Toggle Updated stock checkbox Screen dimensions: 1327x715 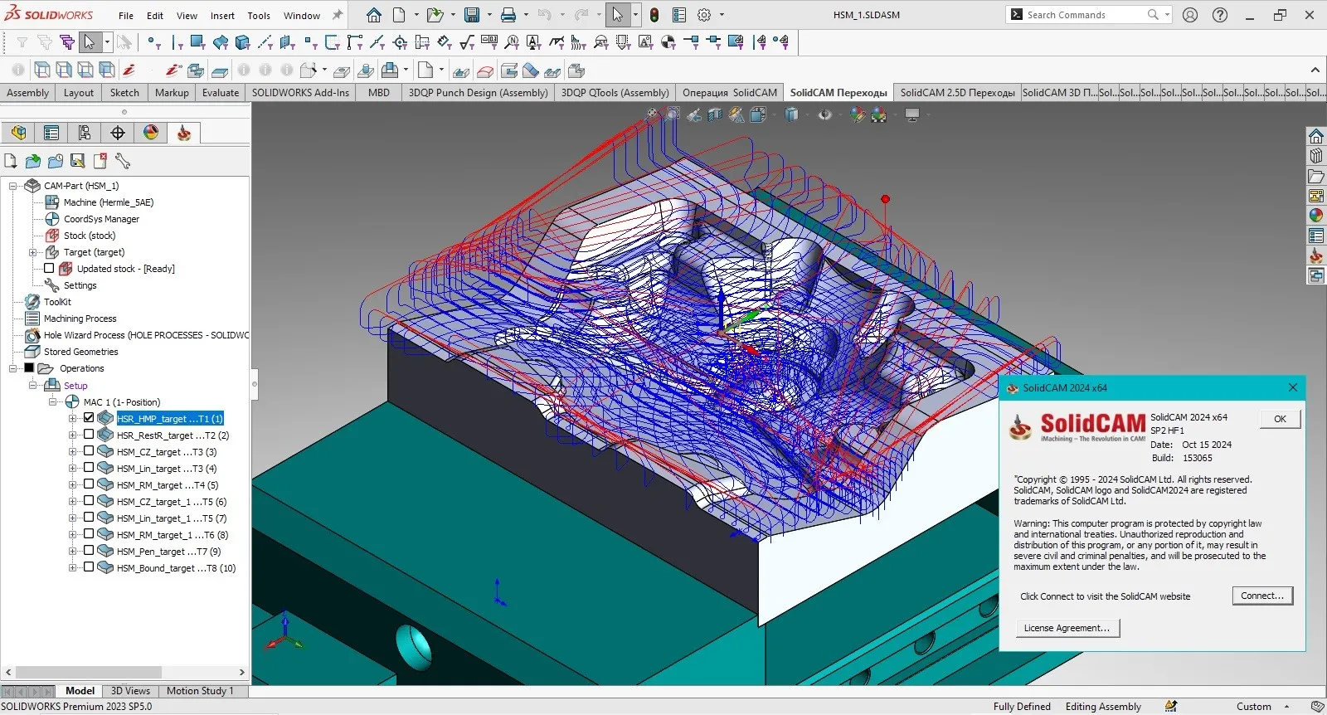(x=49, y=268)
